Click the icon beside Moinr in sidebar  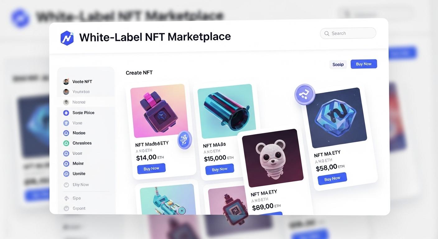[x=66, y=163]
